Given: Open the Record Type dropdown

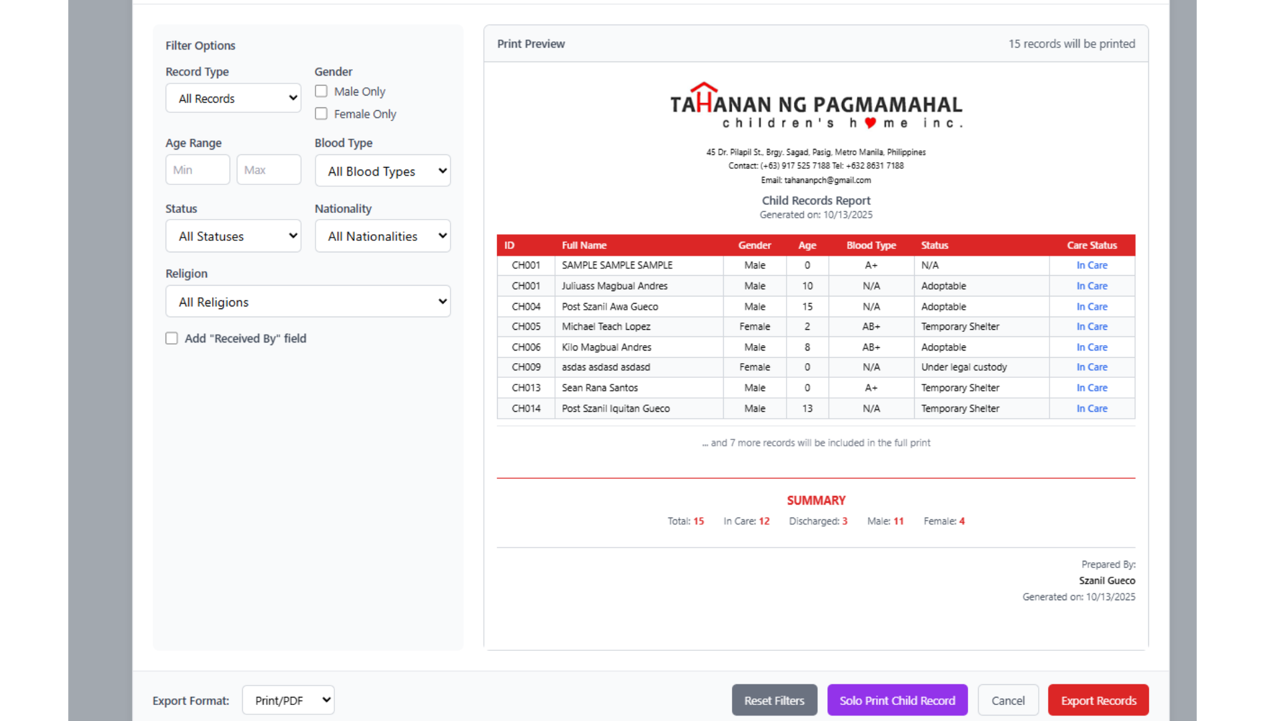Looking at the screenshot, I should tap(234, 98).
